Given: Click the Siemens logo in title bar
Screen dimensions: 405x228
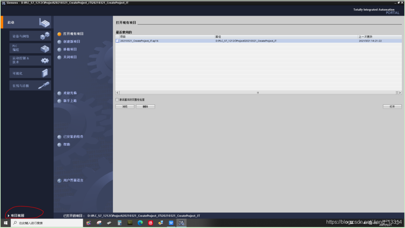Looking at the screenshot, I should (x=3, y=3).
